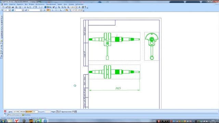Click the Zoom in magnifier icon
Viewport: 219px width, 123px height.
pos(62,7)
